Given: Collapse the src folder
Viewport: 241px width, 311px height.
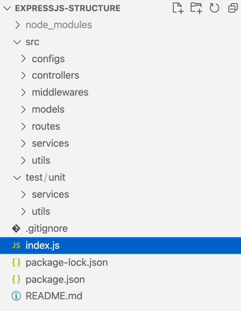Looking at the screenshot, I should [32, 42].
